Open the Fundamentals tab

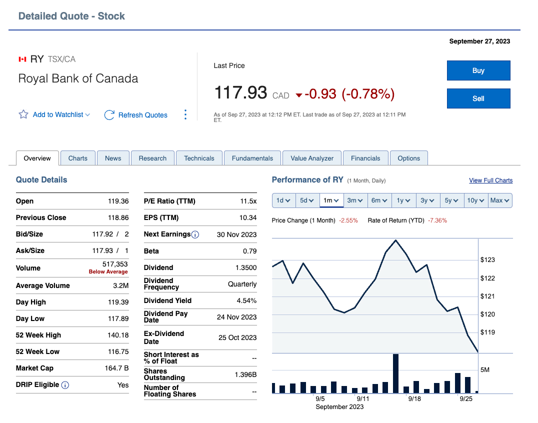252,158
